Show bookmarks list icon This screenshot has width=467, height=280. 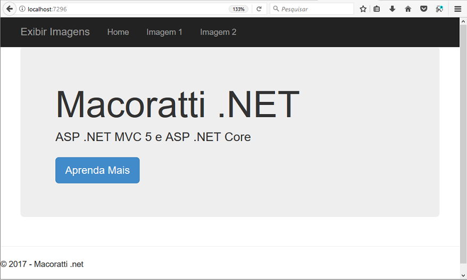pyautogui.click(x=377, y=9)
